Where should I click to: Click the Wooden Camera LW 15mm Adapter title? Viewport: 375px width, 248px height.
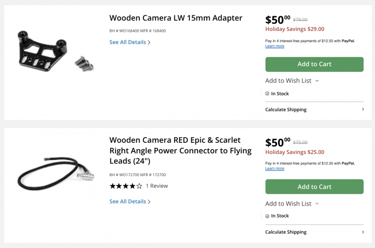(x=176, y=18)
